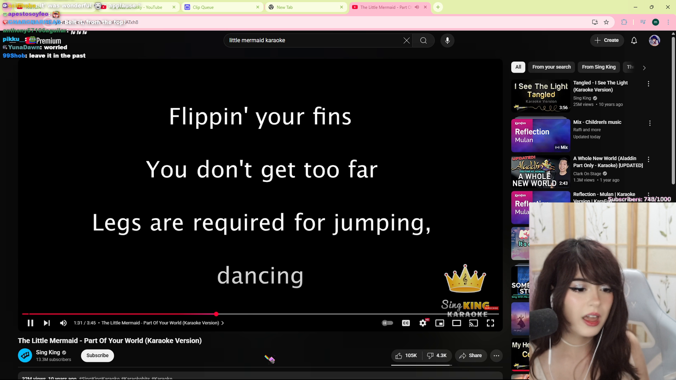Open Chrome profile avatar

click(656, 22)
